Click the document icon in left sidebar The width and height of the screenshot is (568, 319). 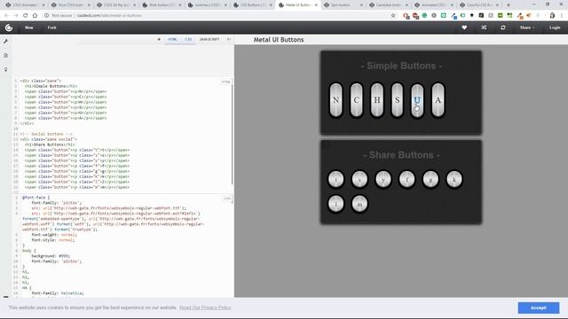pos(6,55)
